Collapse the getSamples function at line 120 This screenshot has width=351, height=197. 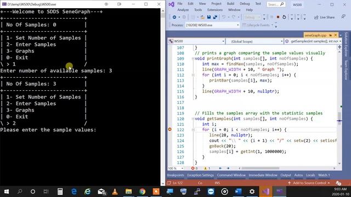193,119
